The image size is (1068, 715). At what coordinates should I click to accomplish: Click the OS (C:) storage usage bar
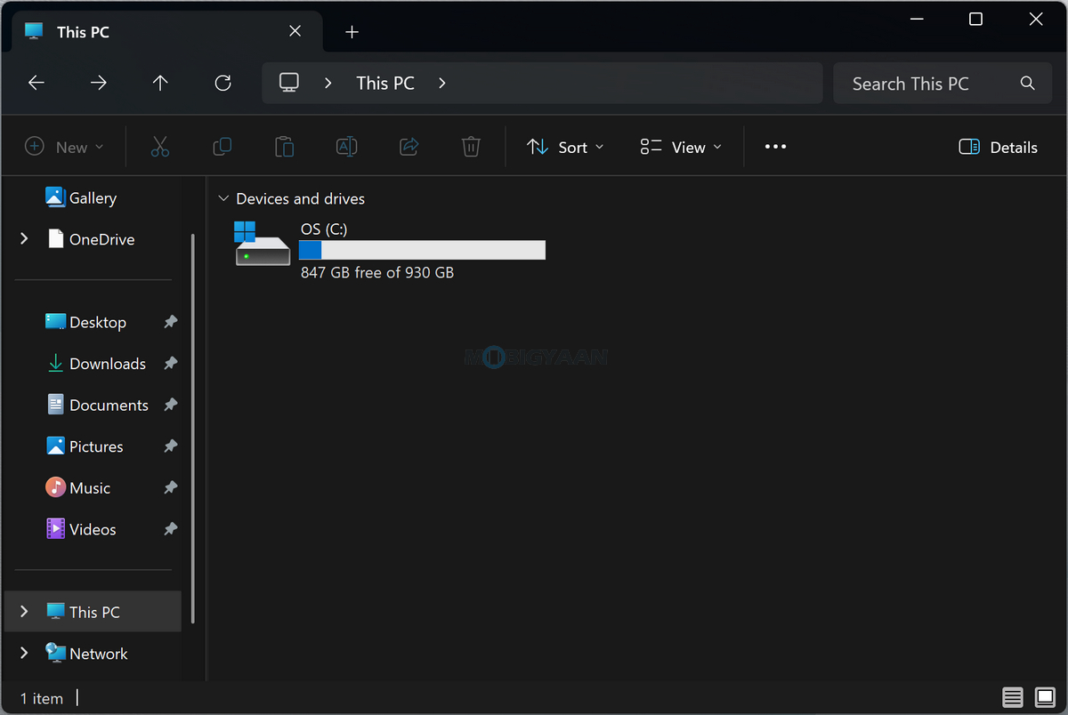point(422,250)
